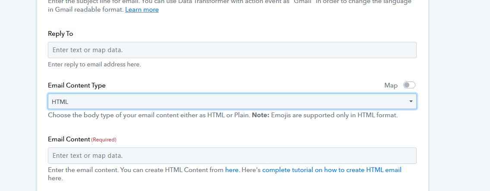Open the complete HTML email tutorial link

(x=331, y=170)
